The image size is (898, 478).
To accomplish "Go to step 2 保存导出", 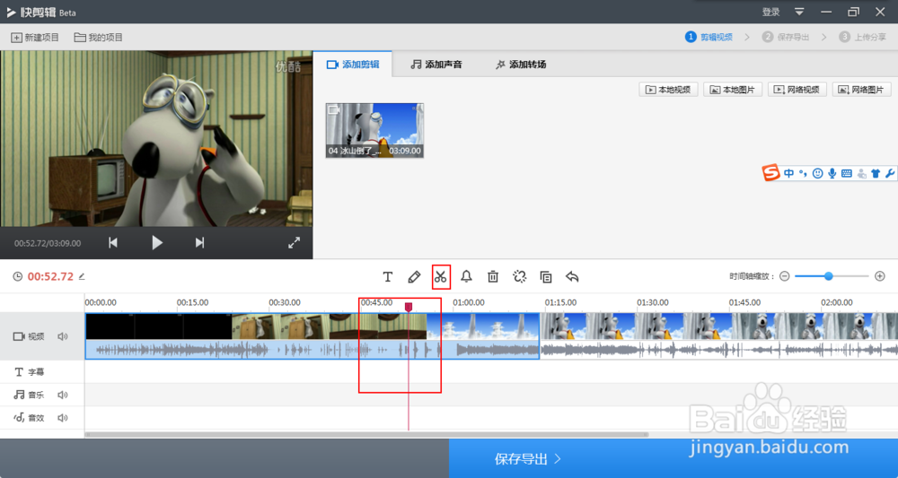I will coord(786,37).
